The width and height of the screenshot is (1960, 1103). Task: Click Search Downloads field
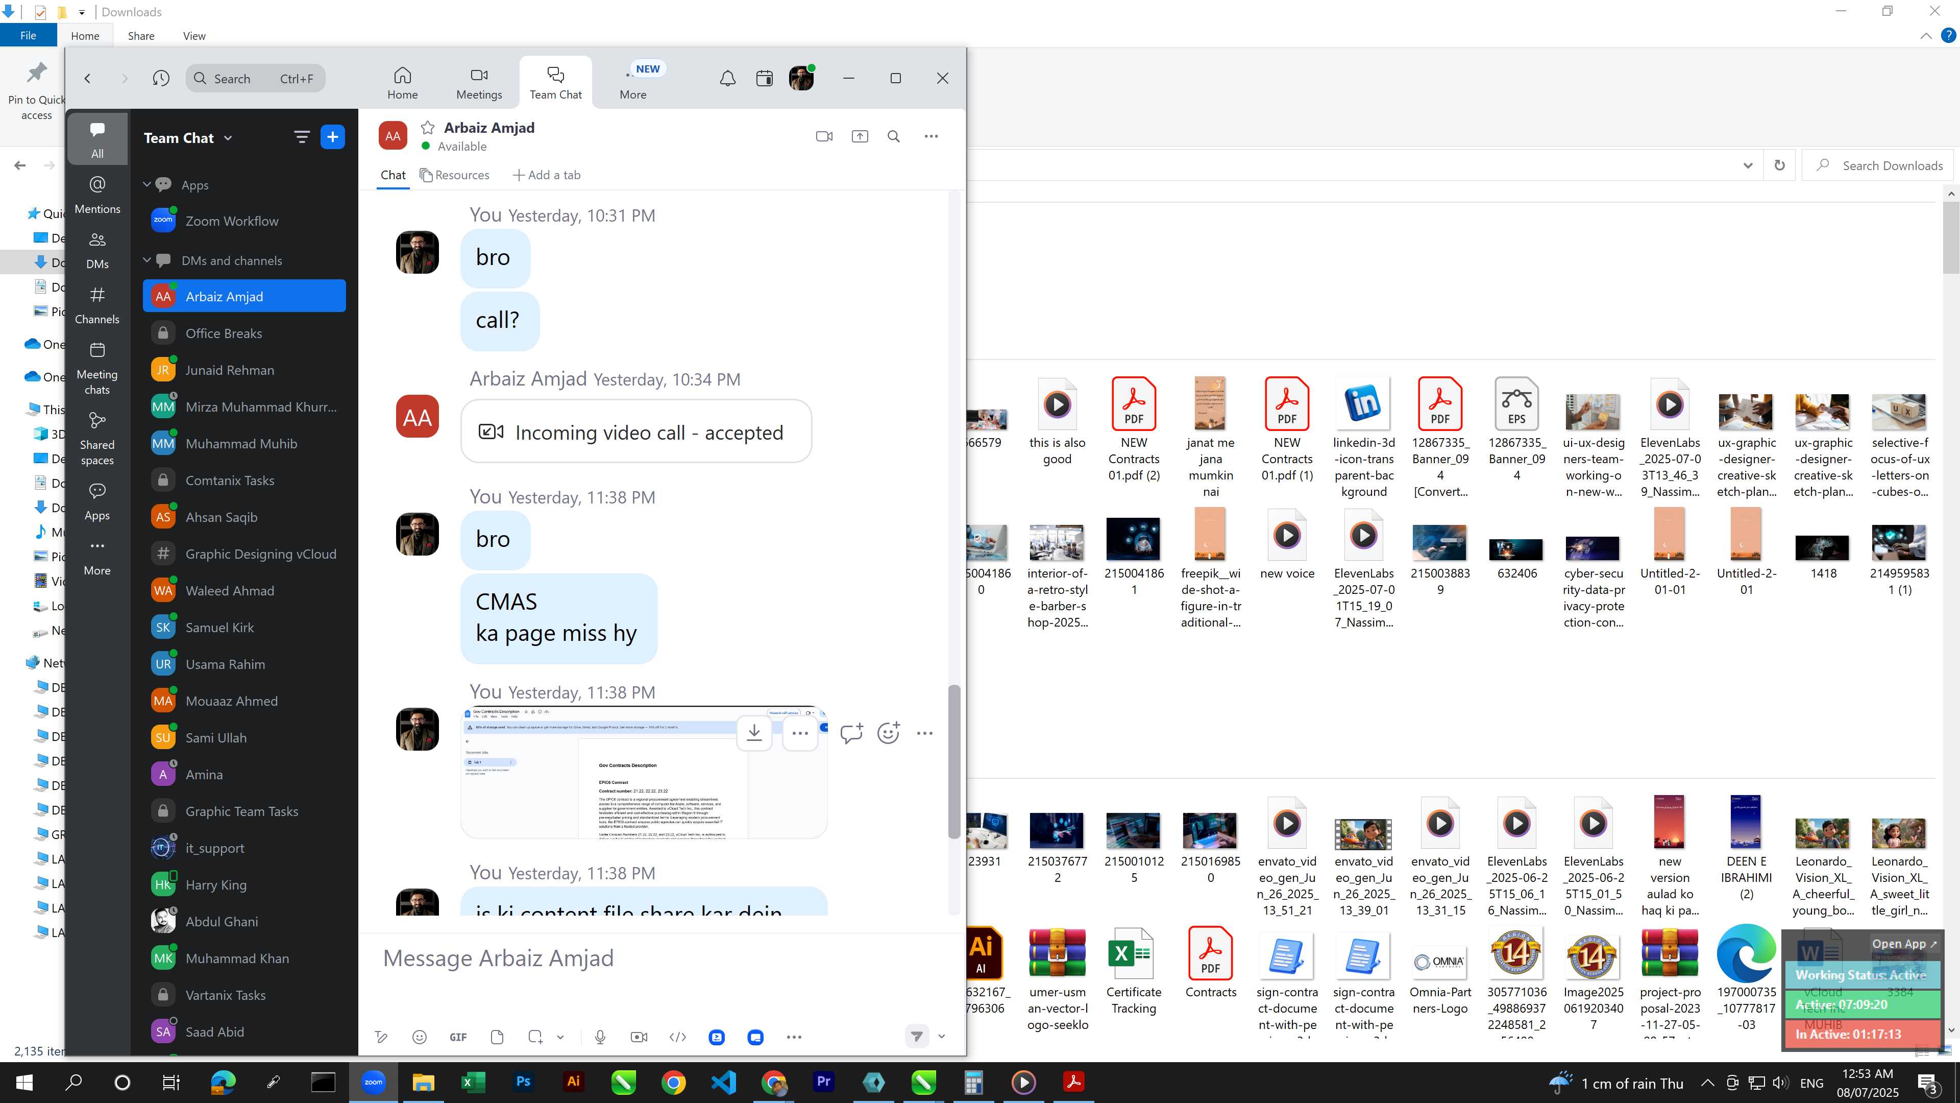(1878, 165)
